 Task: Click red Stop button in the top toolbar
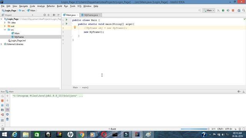click(233, 10)
